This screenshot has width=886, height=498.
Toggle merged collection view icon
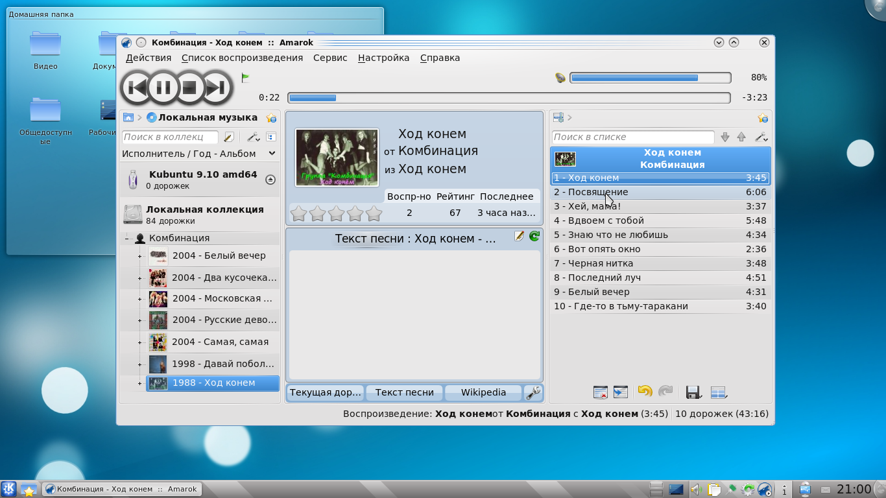click(271, 137)
